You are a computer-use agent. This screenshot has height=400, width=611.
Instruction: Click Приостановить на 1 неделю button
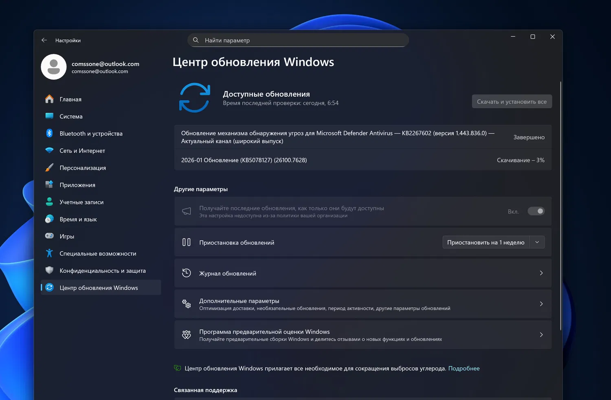tap(486, 242)
